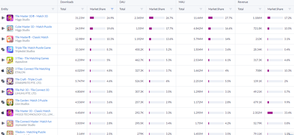Open the Entity column filter menu
The height and width of the screenshot is (135, 294).
click(53, 9)
